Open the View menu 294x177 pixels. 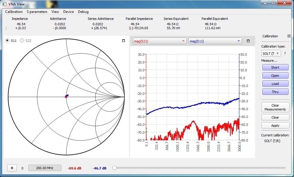(x=55, y=12)
